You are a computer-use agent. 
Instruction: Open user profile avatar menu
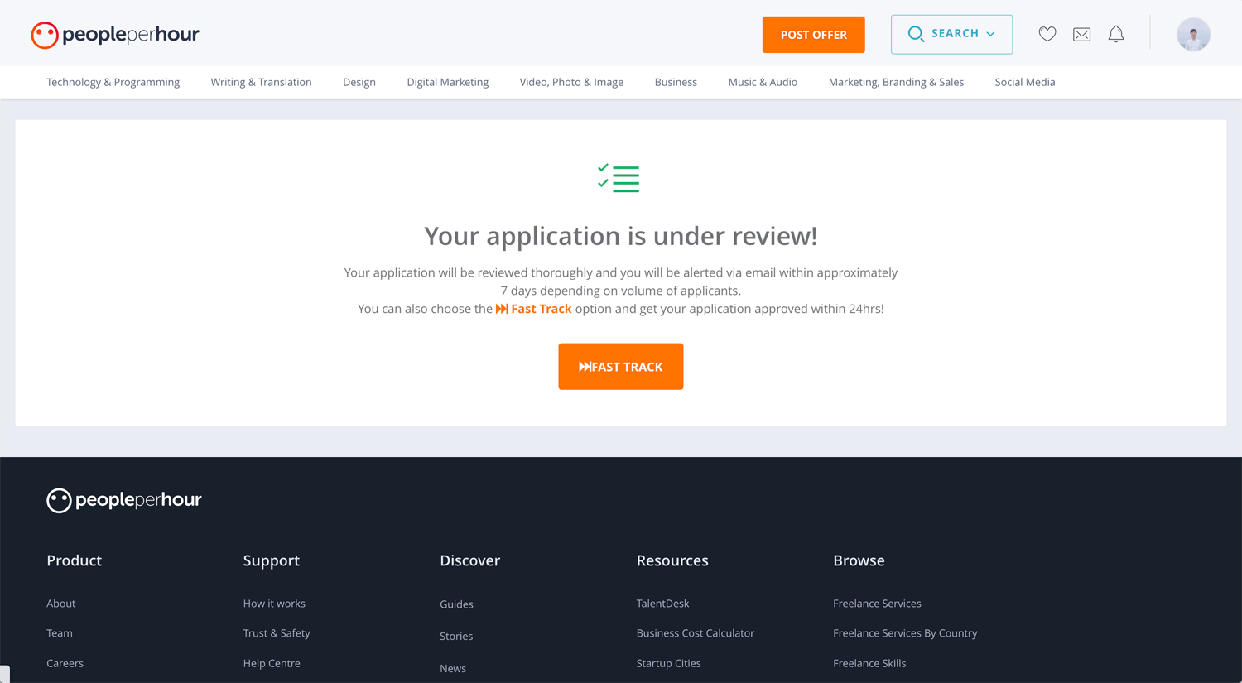click(1193, 34)
